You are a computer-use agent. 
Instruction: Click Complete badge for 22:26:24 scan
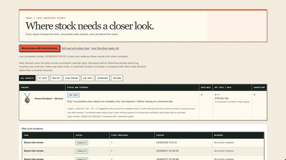pos(82,151)
